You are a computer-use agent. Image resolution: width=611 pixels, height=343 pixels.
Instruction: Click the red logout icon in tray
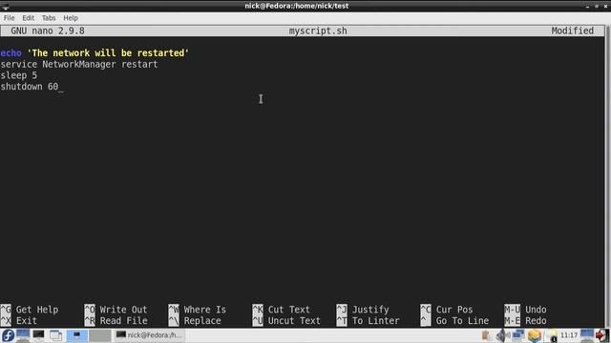(x=602, y=335)
